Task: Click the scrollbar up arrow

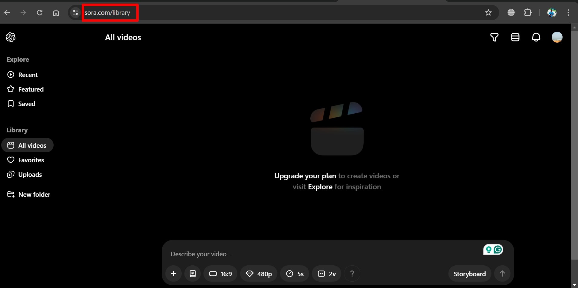Action: coord(574,27)
